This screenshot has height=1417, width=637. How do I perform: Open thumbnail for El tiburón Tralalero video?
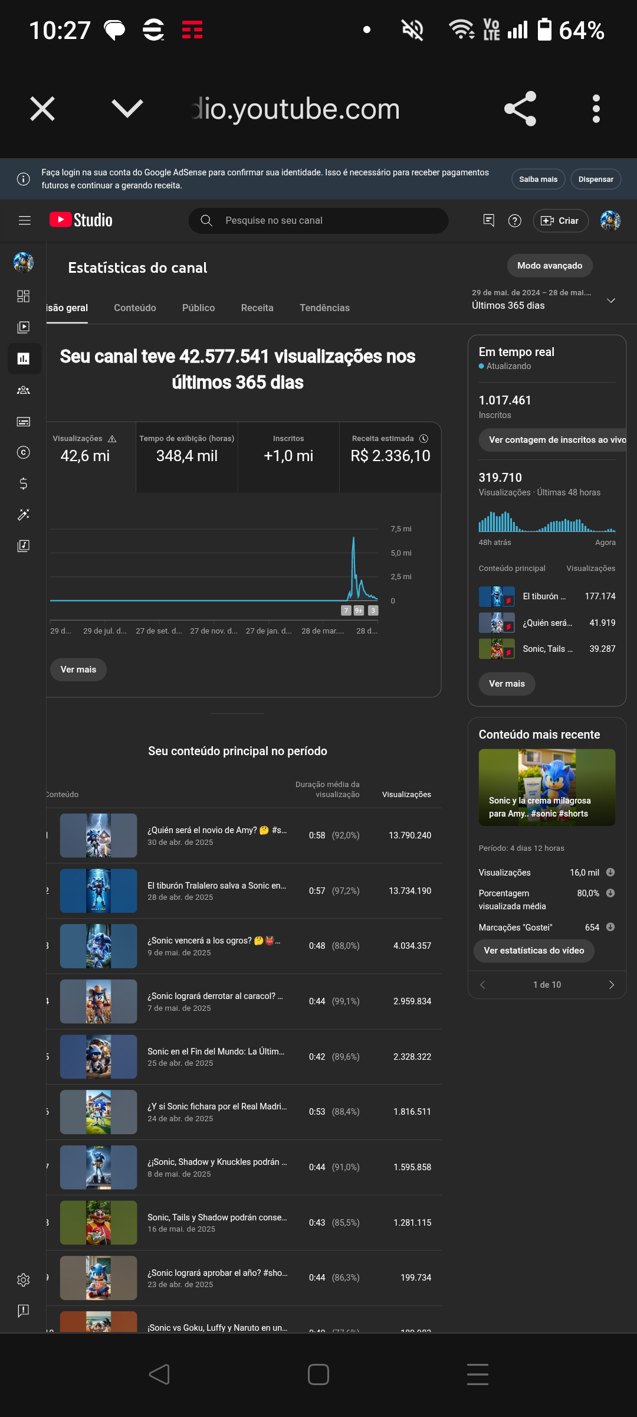pos(98,891)
